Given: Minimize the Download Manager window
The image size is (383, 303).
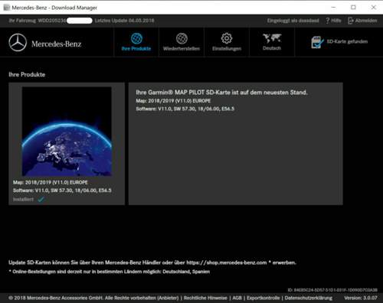Looking at the screenshot, I should tap(333, 8).
